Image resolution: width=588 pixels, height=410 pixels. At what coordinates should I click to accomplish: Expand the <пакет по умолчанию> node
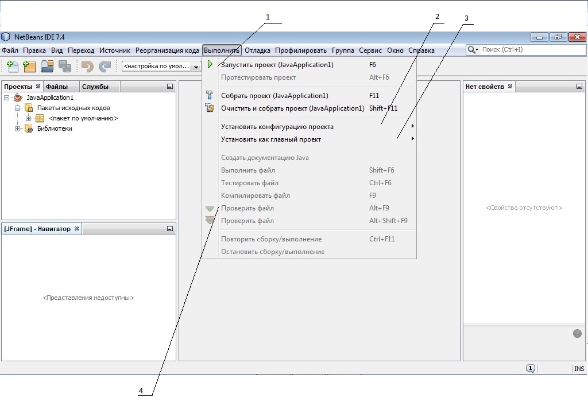[x=28, y=118]
